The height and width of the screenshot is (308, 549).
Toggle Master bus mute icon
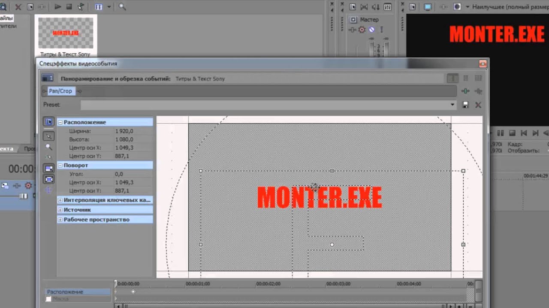click(x=372, y=30)
